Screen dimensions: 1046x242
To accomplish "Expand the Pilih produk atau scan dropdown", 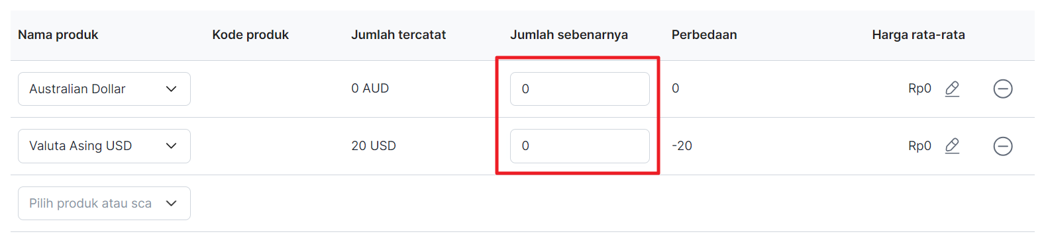I will click(104, 203).
